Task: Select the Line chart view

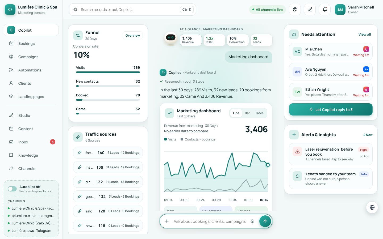Action: 236,113
